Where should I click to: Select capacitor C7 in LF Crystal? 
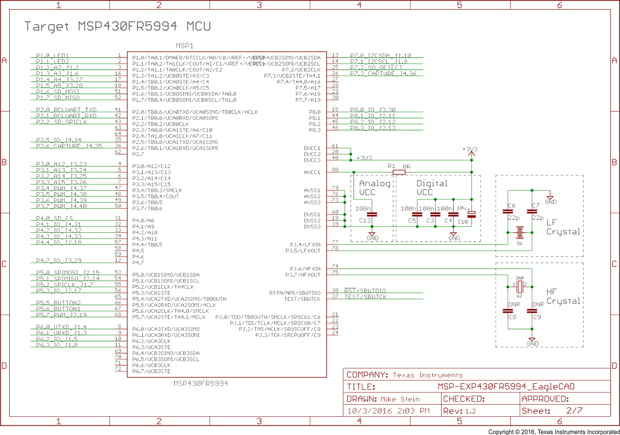point(532,211)
